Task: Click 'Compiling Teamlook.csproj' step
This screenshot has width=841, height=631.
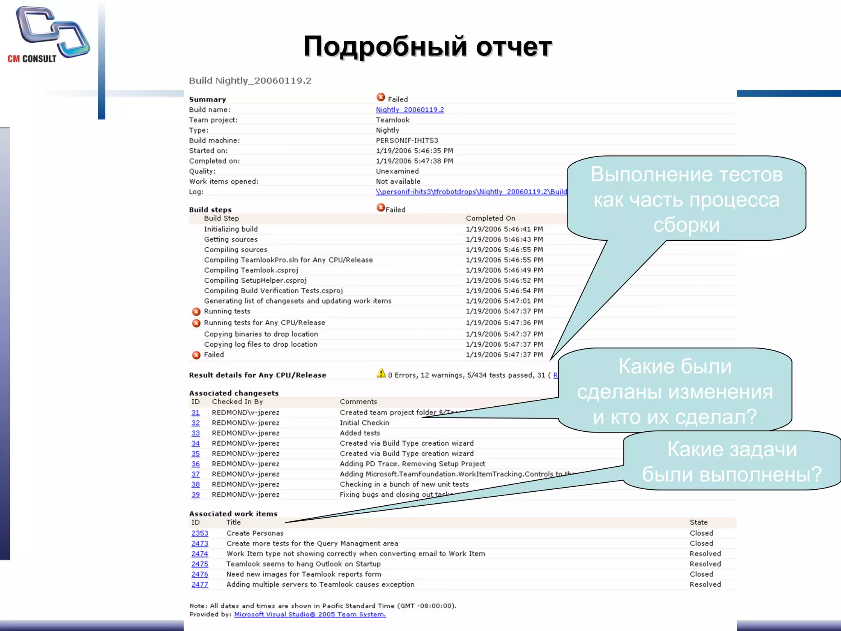Action: (251, 270)
